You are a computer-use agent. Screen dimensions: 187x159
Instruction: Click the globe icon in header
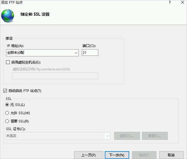click(7, 16)
